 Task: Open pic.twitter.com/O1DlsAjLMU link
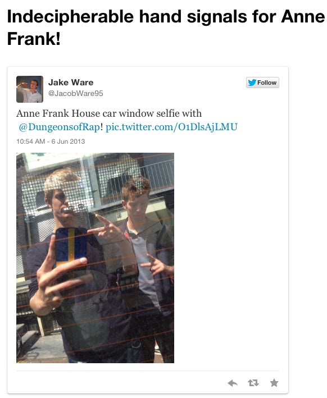click(171, 127)
